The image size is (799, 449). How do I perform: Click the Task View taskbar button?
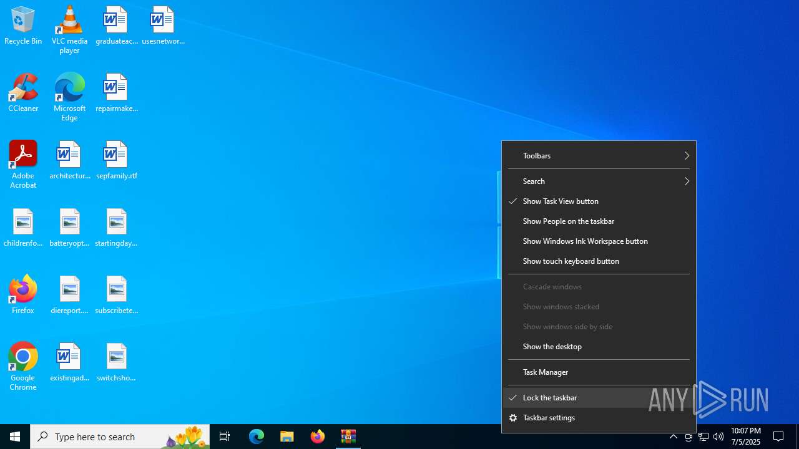coord(225,437)
